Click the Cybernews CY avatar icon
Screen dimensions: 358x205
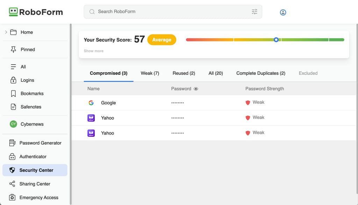pos(14,124)
